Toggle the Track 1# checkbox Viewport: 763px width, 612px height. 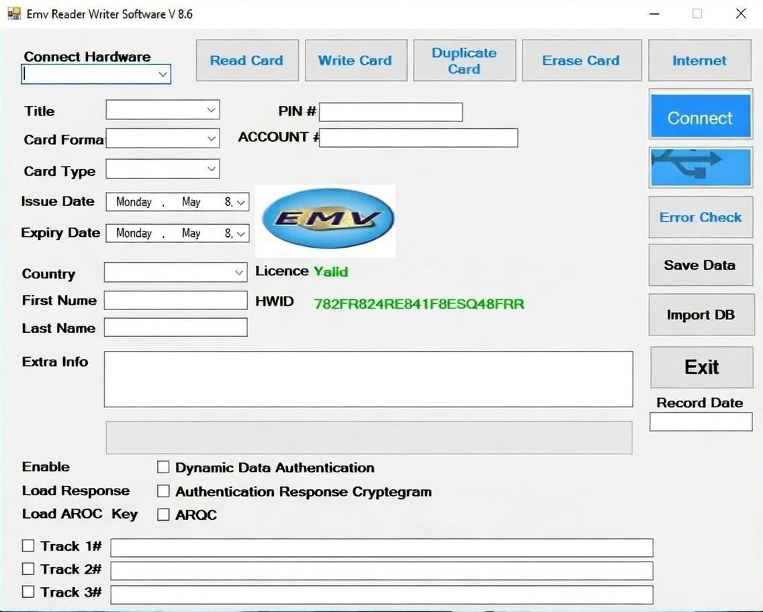tap(28, 546)
